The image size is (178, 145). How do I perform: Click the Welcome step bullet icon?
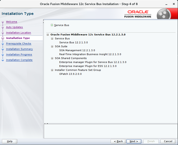click(3, 22)
